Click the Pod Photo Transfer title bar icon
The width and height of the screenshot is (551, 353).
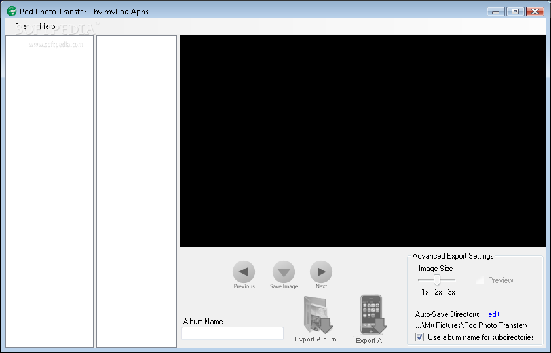click(11, 12)
